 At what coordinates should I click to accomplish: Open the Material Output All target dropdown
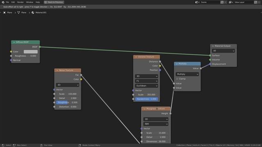[223, 51]
